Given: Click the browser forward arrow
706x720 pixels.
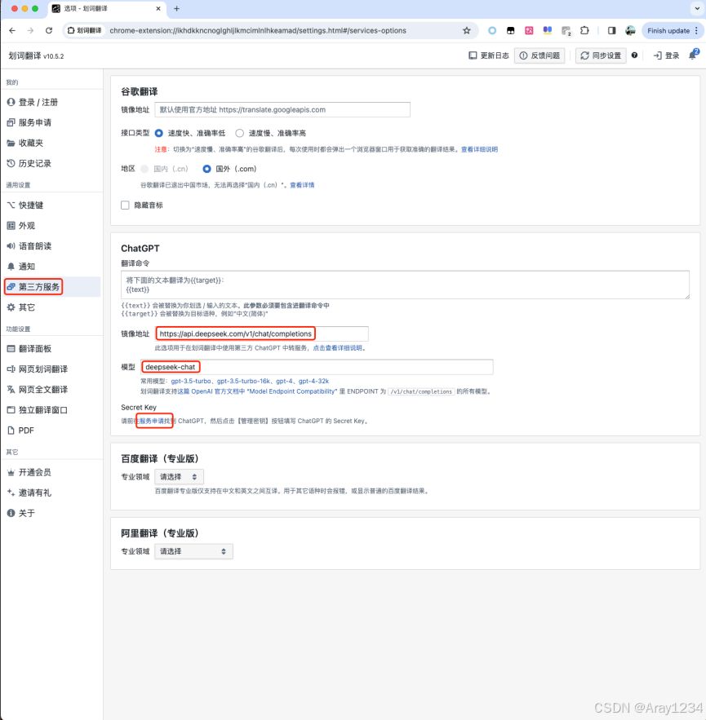Looking at the screenshot, I should (x=30, y=31).
